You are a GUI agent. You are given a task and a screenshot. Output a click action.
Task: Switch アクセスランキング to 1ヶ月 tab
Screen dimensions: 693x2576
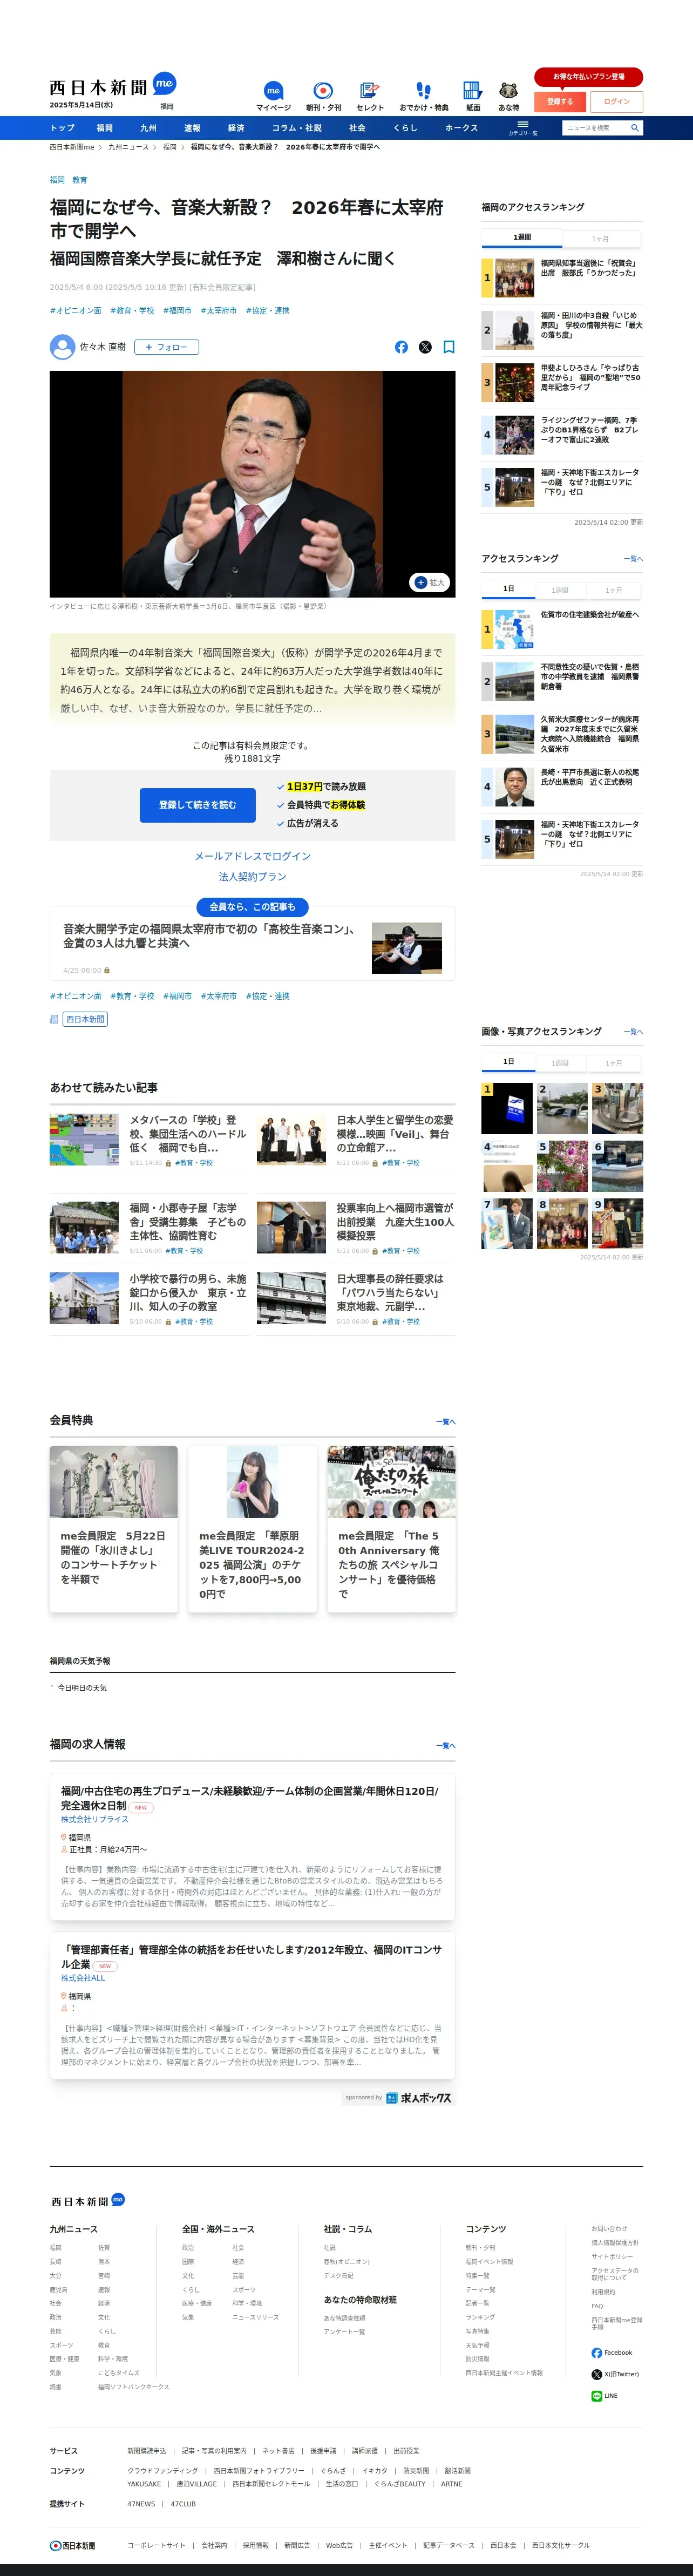(613, 590)
